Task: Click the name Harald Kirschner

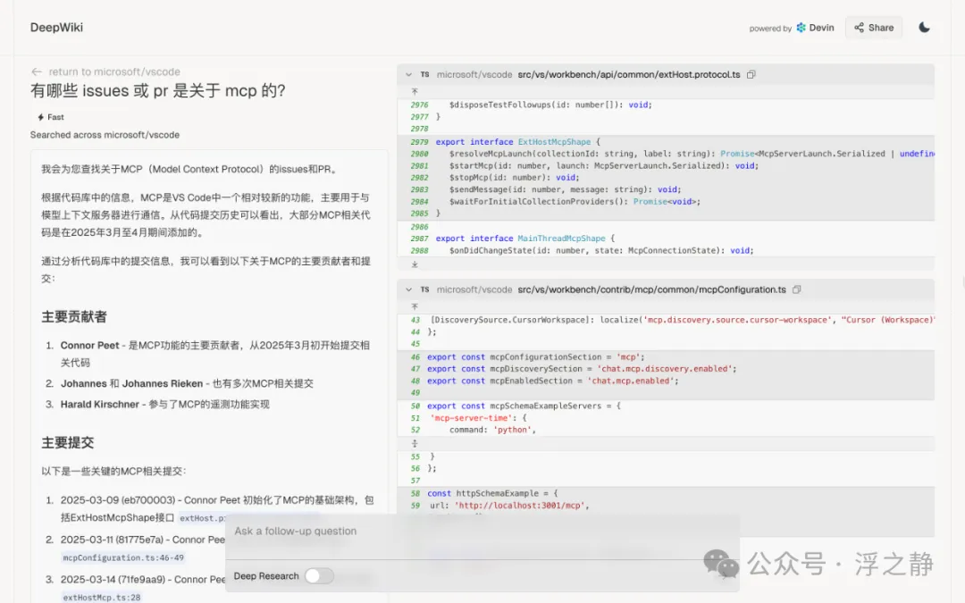Action: coord(100,405)
